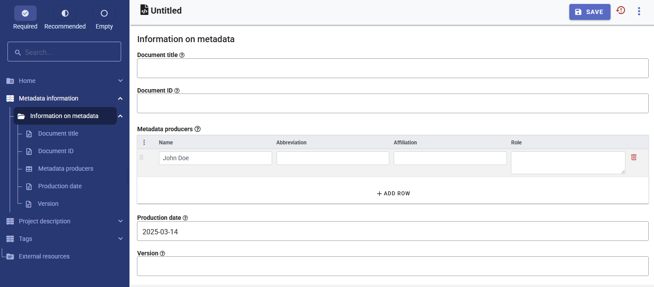Expand the Home section in sidebar
Screen dimensions: 654x287
point(120,81)
